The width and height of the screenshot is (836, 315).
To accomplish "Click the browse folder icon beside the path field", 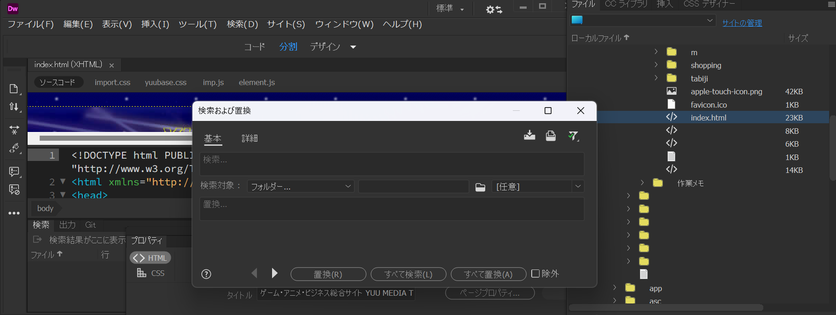I will (480, 187).
